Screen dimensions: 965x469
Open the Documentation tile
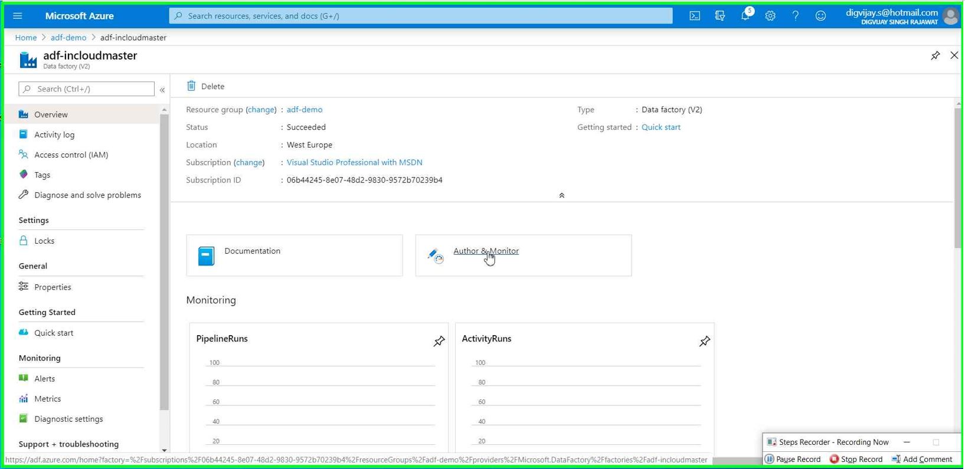click(x=295, y=255)
